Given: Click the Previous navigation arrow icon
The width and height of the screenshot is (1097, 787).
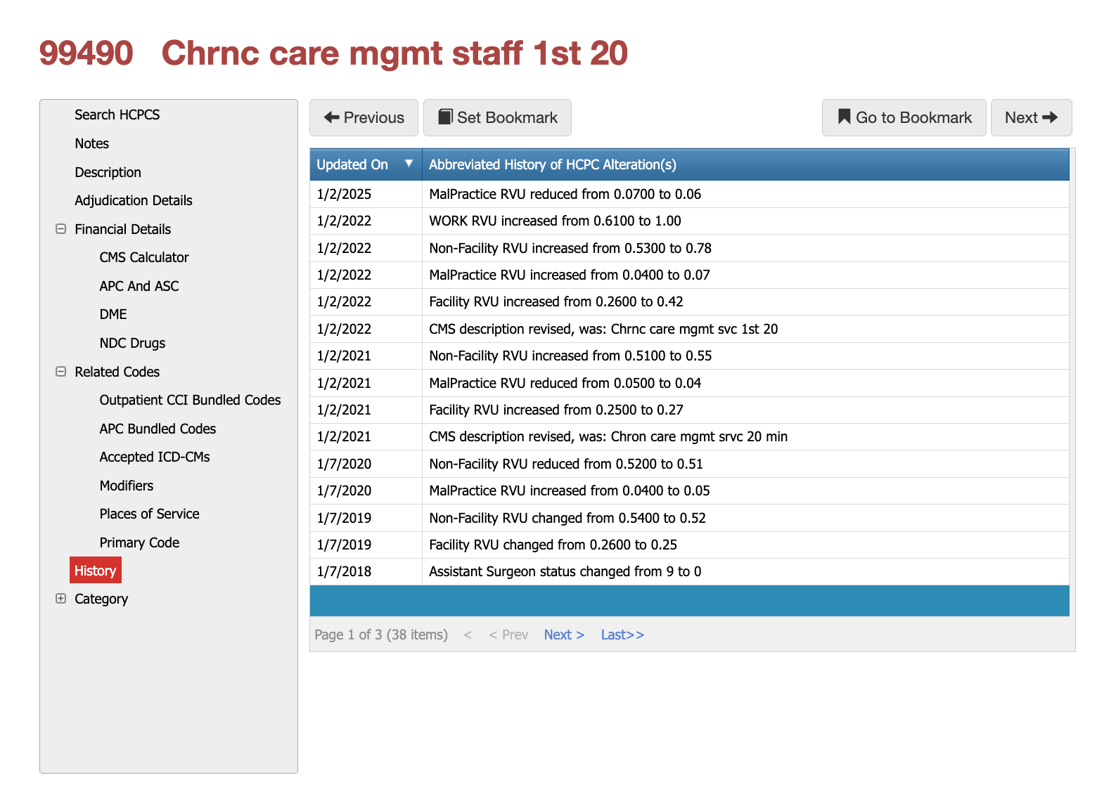Looking at the screenshot, I should [331, 117].
